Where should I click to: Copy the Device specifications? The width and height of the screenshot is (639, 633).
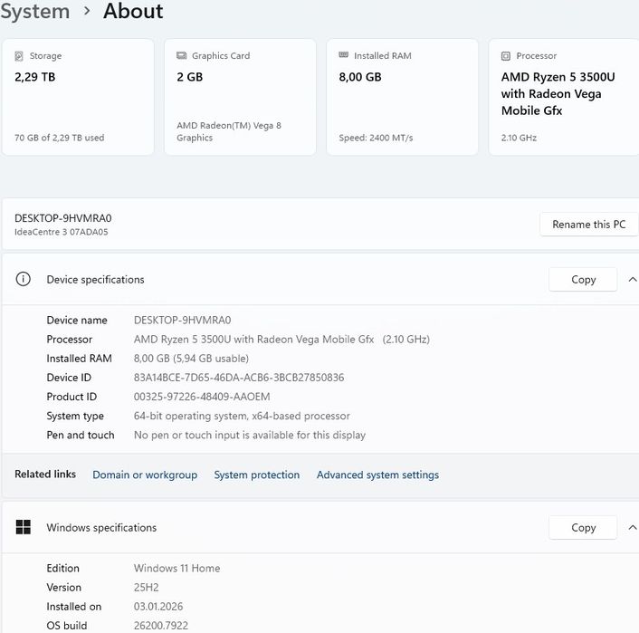pos(583,280)
